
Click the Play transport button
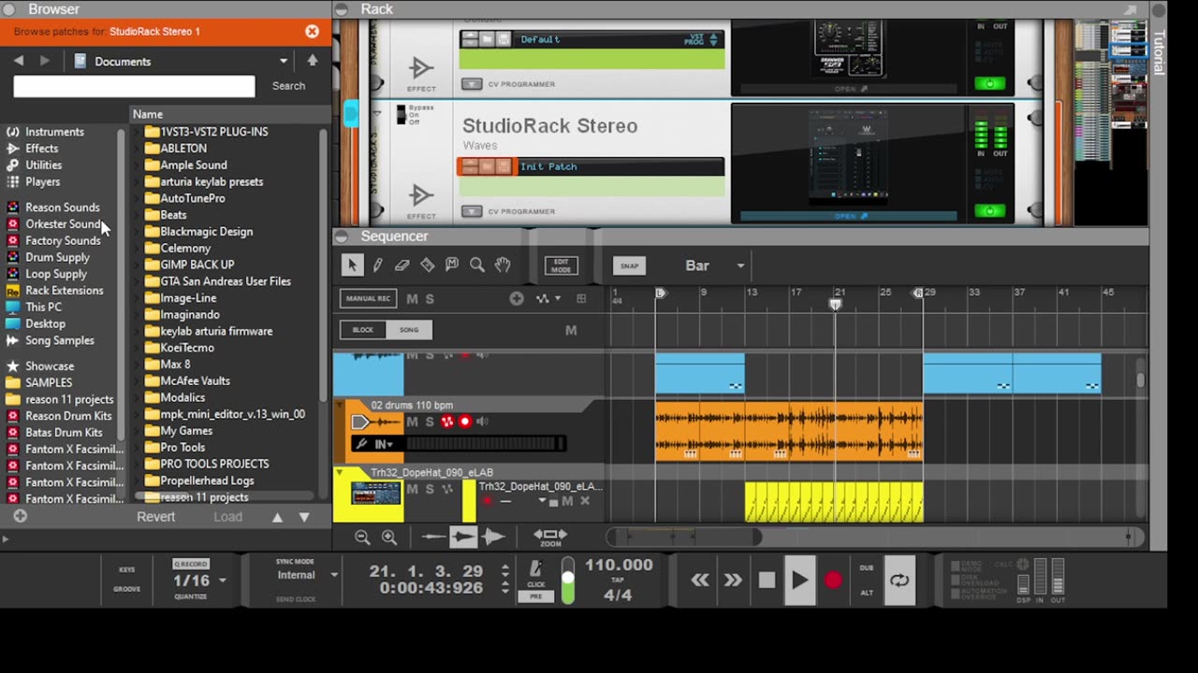(x=799, y=580)
